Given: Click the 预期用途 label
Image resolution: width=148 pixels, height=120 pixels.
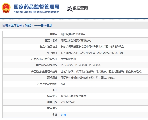Looking at the screenshot, I should coord(52,78).
